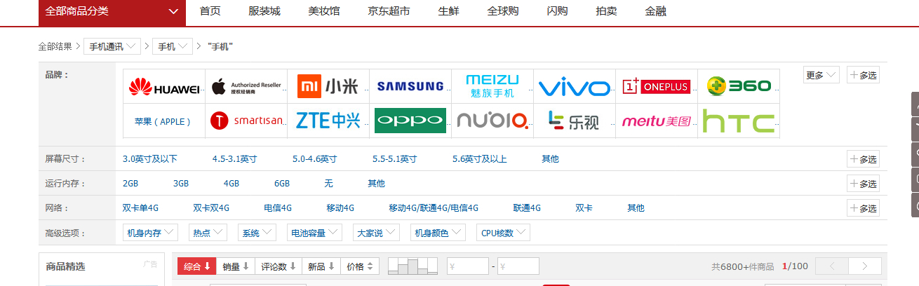Focus the maximum price field
The height and width of the screenshot is (286, 919).
point(518,266)
